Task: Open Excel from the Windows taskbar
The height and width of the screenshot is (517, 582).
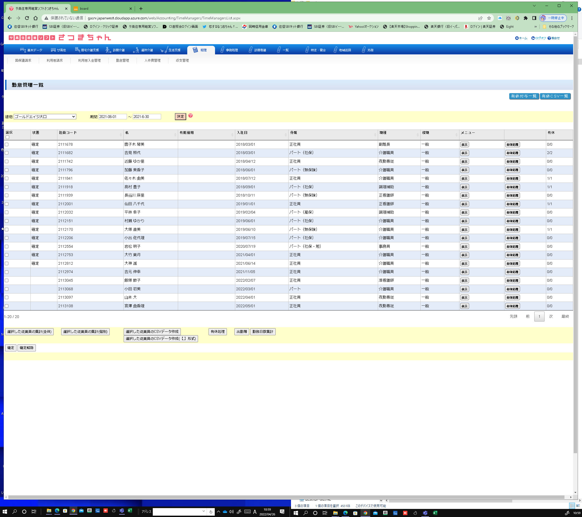Action: pos(130,511)
